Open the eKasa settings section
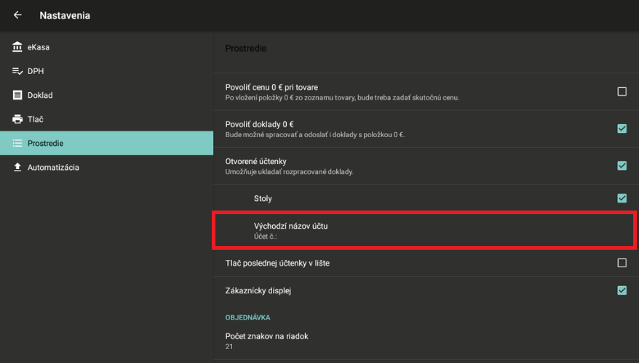The height and width of the screenshot is (363, 639). (39, 47)
